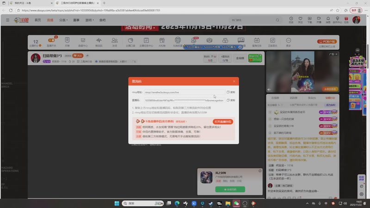Open the 正版音乐 music icon

(272, 42)
